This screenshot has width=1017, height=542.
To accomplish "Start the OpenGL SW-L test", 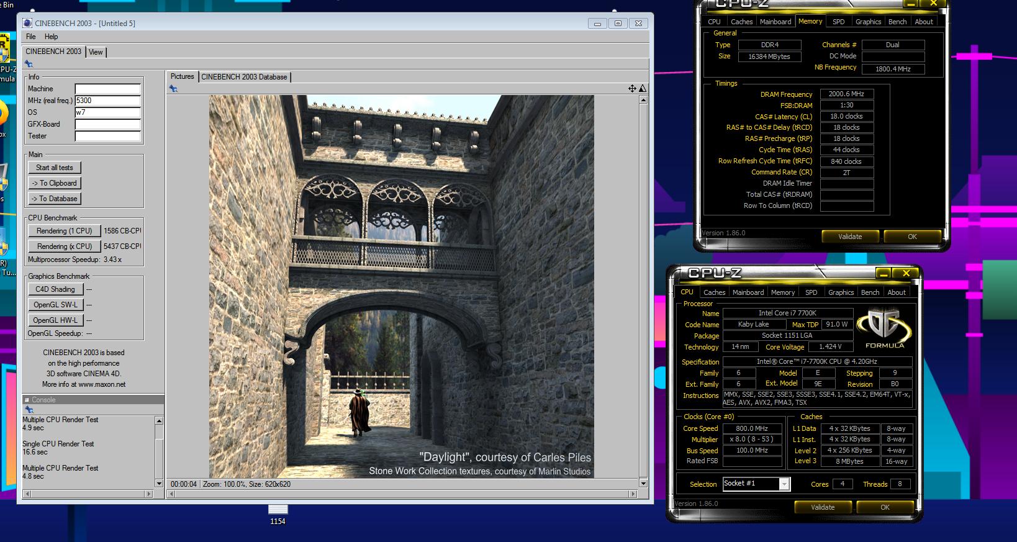I will tap(55, 305).
